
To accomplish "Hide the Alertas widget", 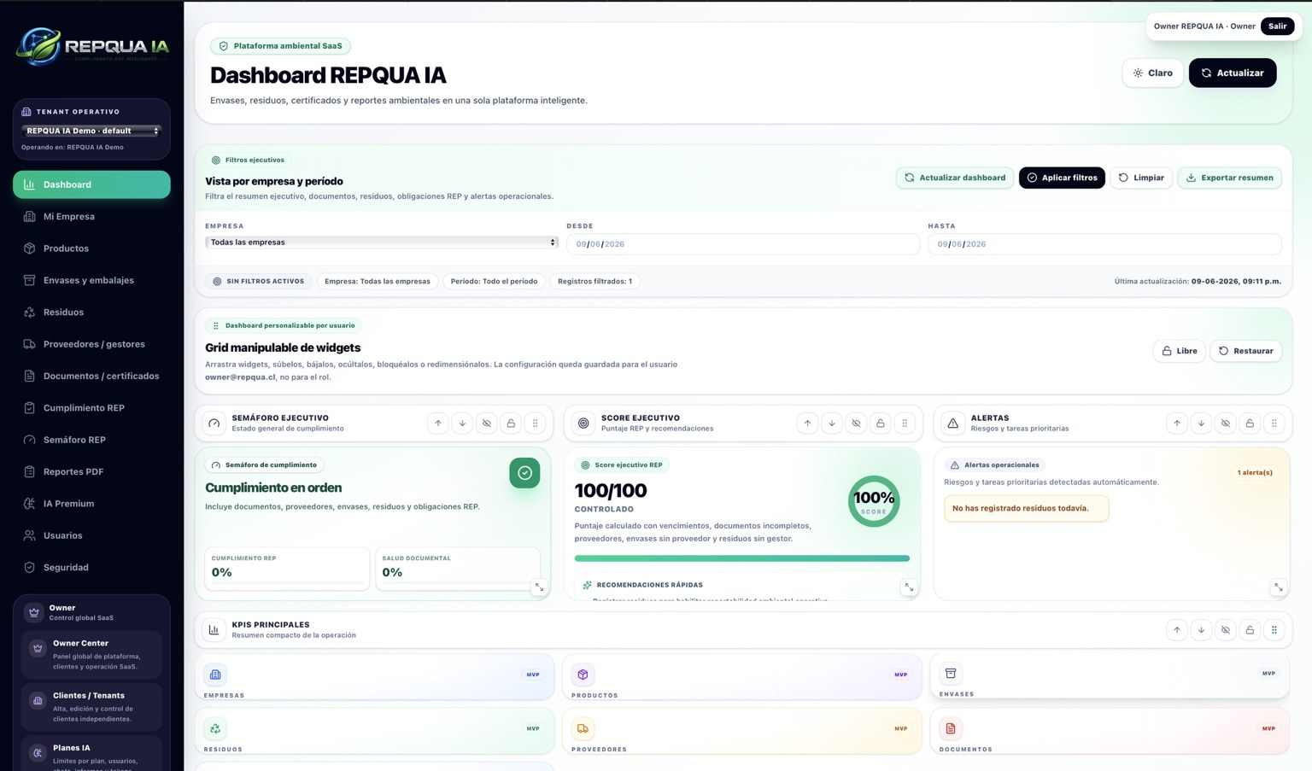I will pos(1226,423).
